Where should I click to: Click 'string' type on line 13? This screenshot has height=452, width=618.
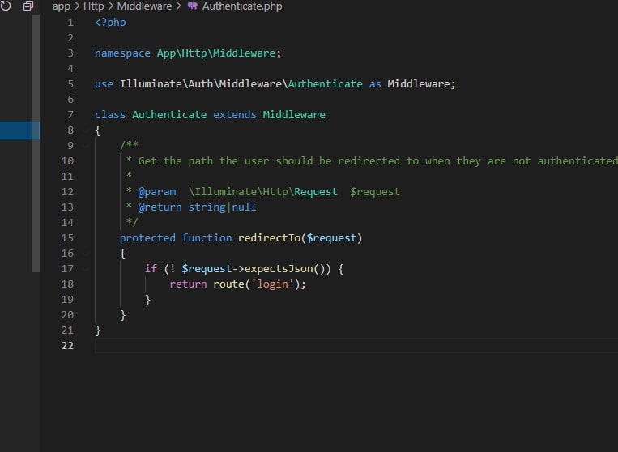click(207, 207)
